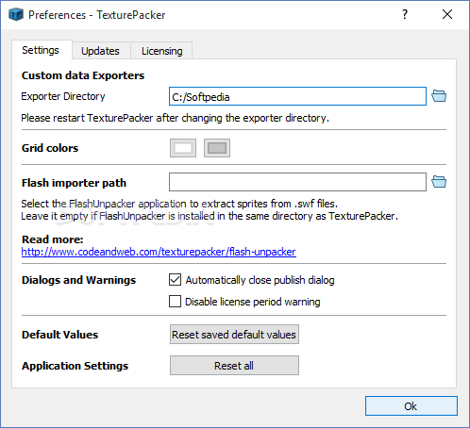Enable Disable license period warning checkbox

175,302
